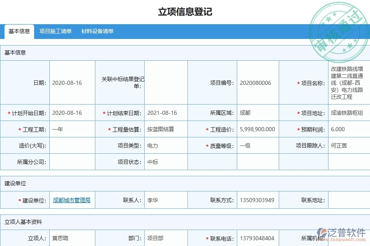Visit the www.fanpusoft.com website link

[345, 239]
